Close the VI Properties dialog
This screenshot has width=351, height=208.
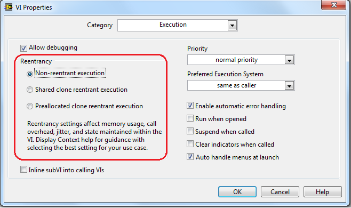coord(334,5)
